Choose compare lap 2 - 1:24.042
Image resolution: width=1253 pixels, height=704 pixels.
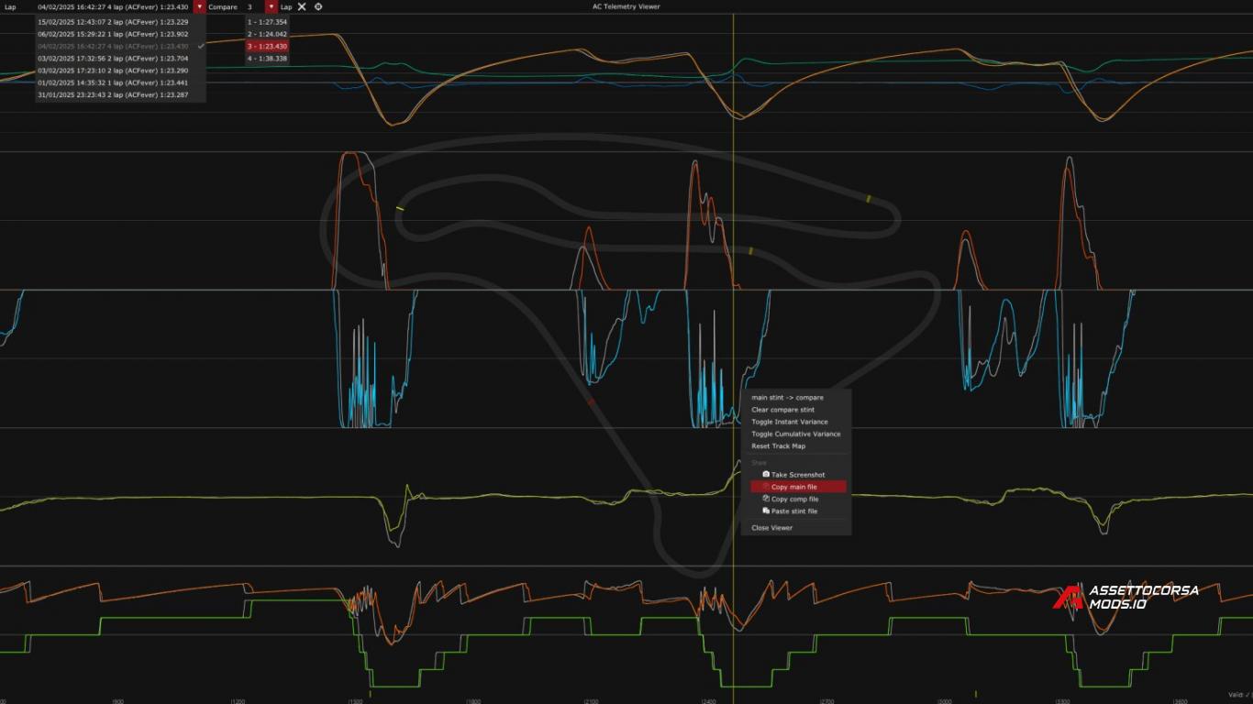[267, 34]
